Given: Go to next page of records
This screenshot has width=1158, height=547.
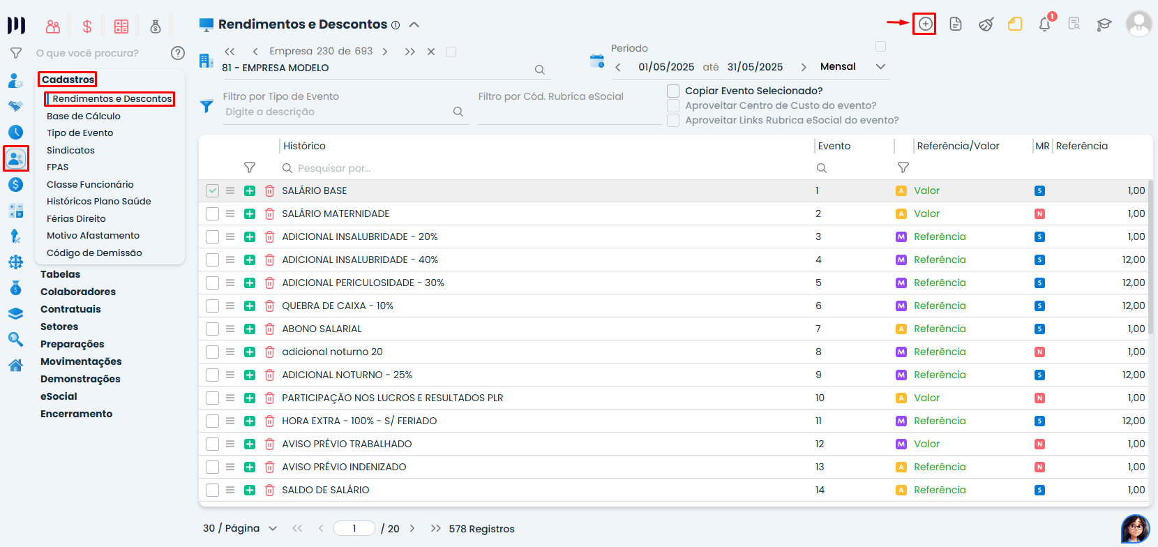Looking at the screenshot, I should point(412,528).
